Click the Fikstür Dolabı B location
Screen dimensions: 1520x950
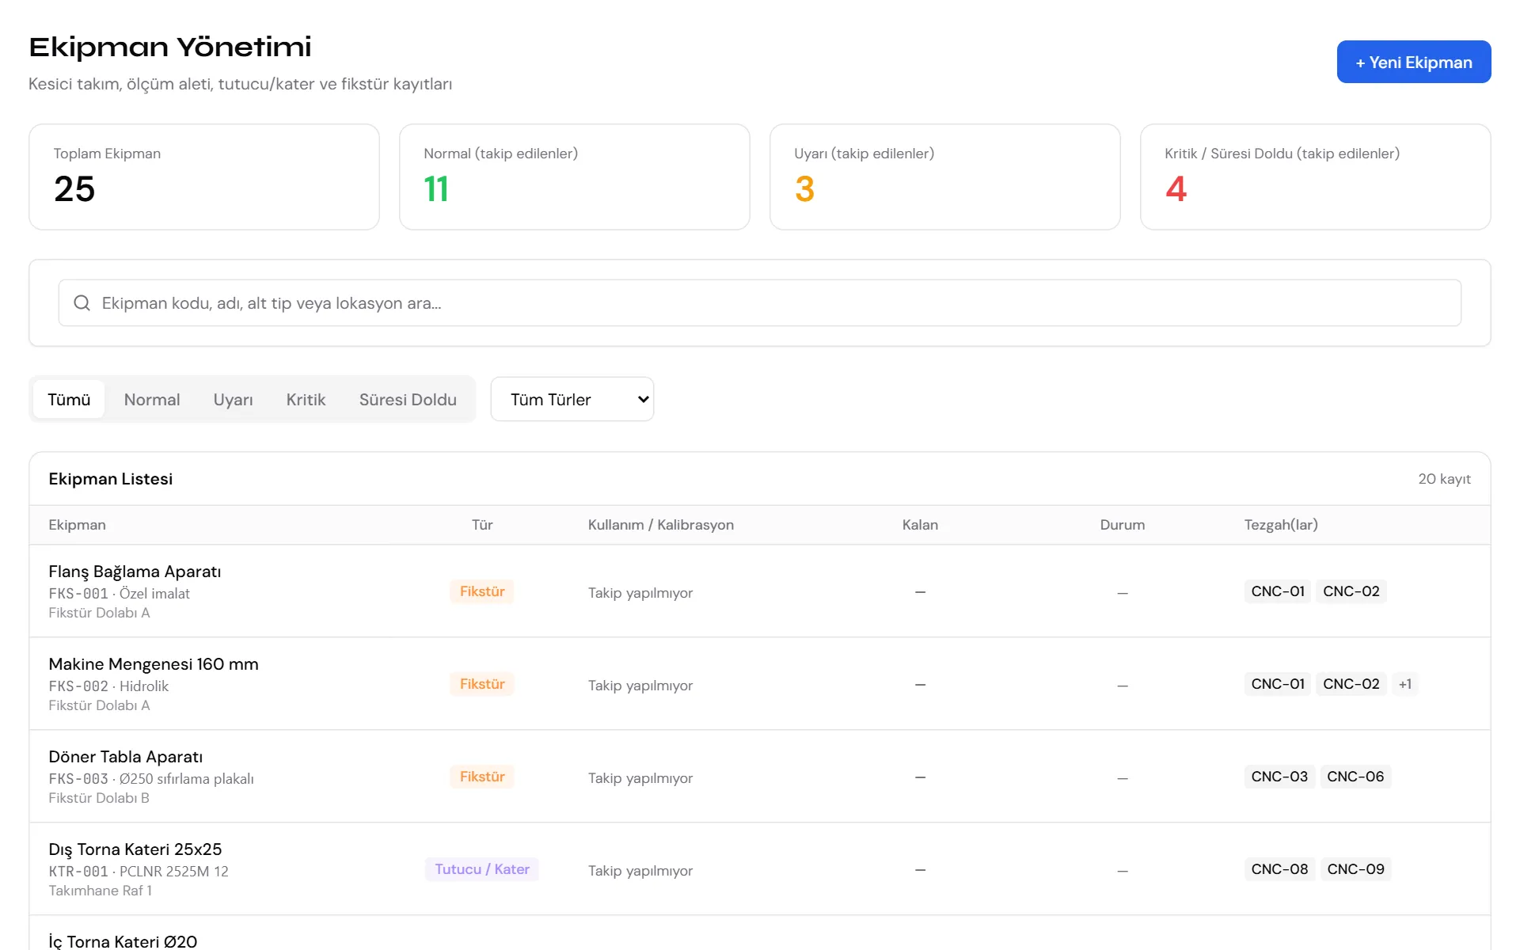click(x=99, y=798)
